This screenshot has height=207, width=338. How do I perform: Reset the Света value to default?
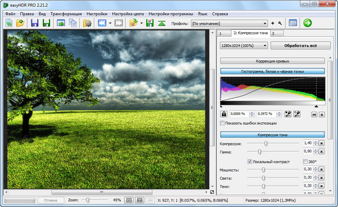[x=322, y=178]
